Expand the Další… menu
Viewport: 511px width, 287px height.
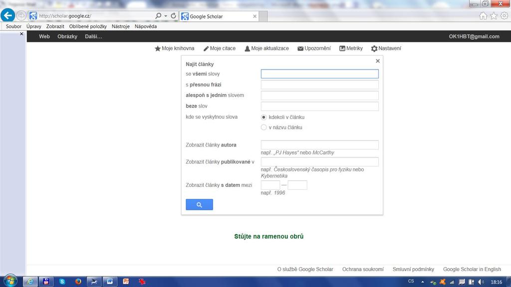click(93, 36)
